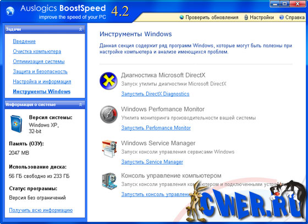
Task: Minimize the BoostSpeed window
Action: click(276, 3)
